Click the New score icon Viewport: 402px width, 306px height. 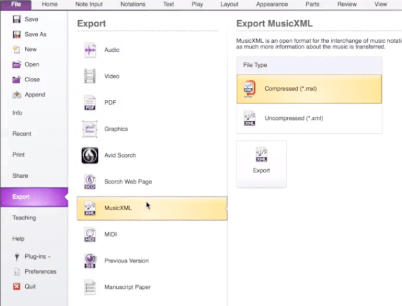click(x=16, y=49)
